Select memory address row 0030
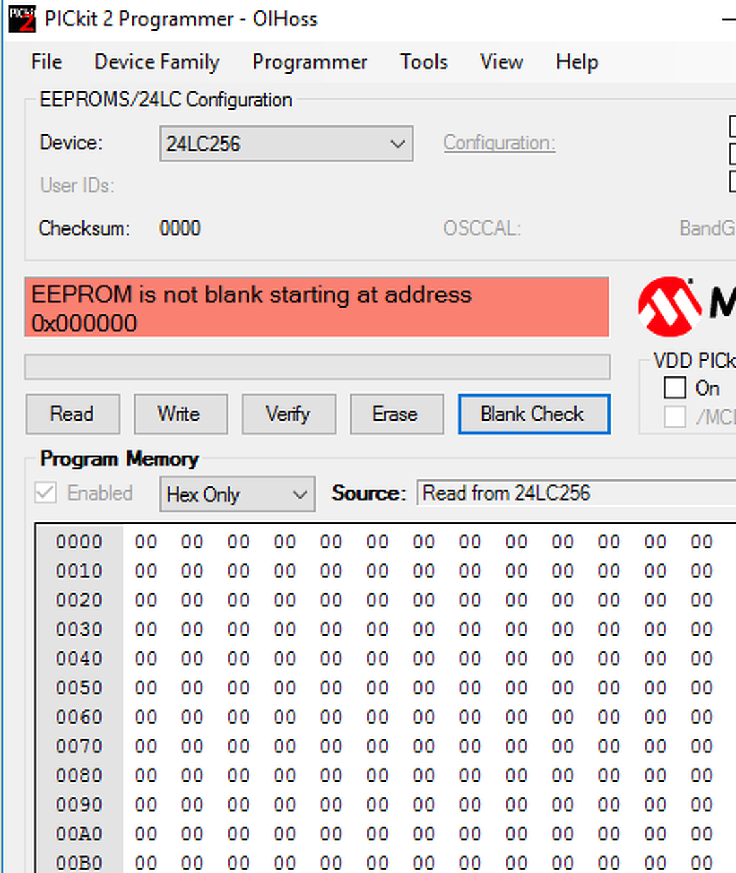Screen dimensions: 736x873 (x=79, y=630)
